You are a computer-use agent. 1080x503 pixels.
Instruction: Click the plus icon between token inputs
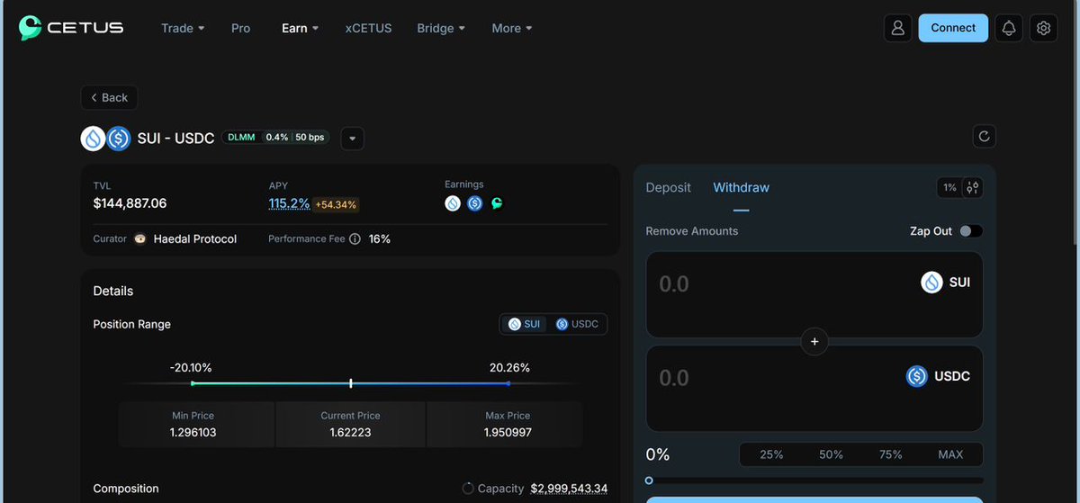click(814, 341)
